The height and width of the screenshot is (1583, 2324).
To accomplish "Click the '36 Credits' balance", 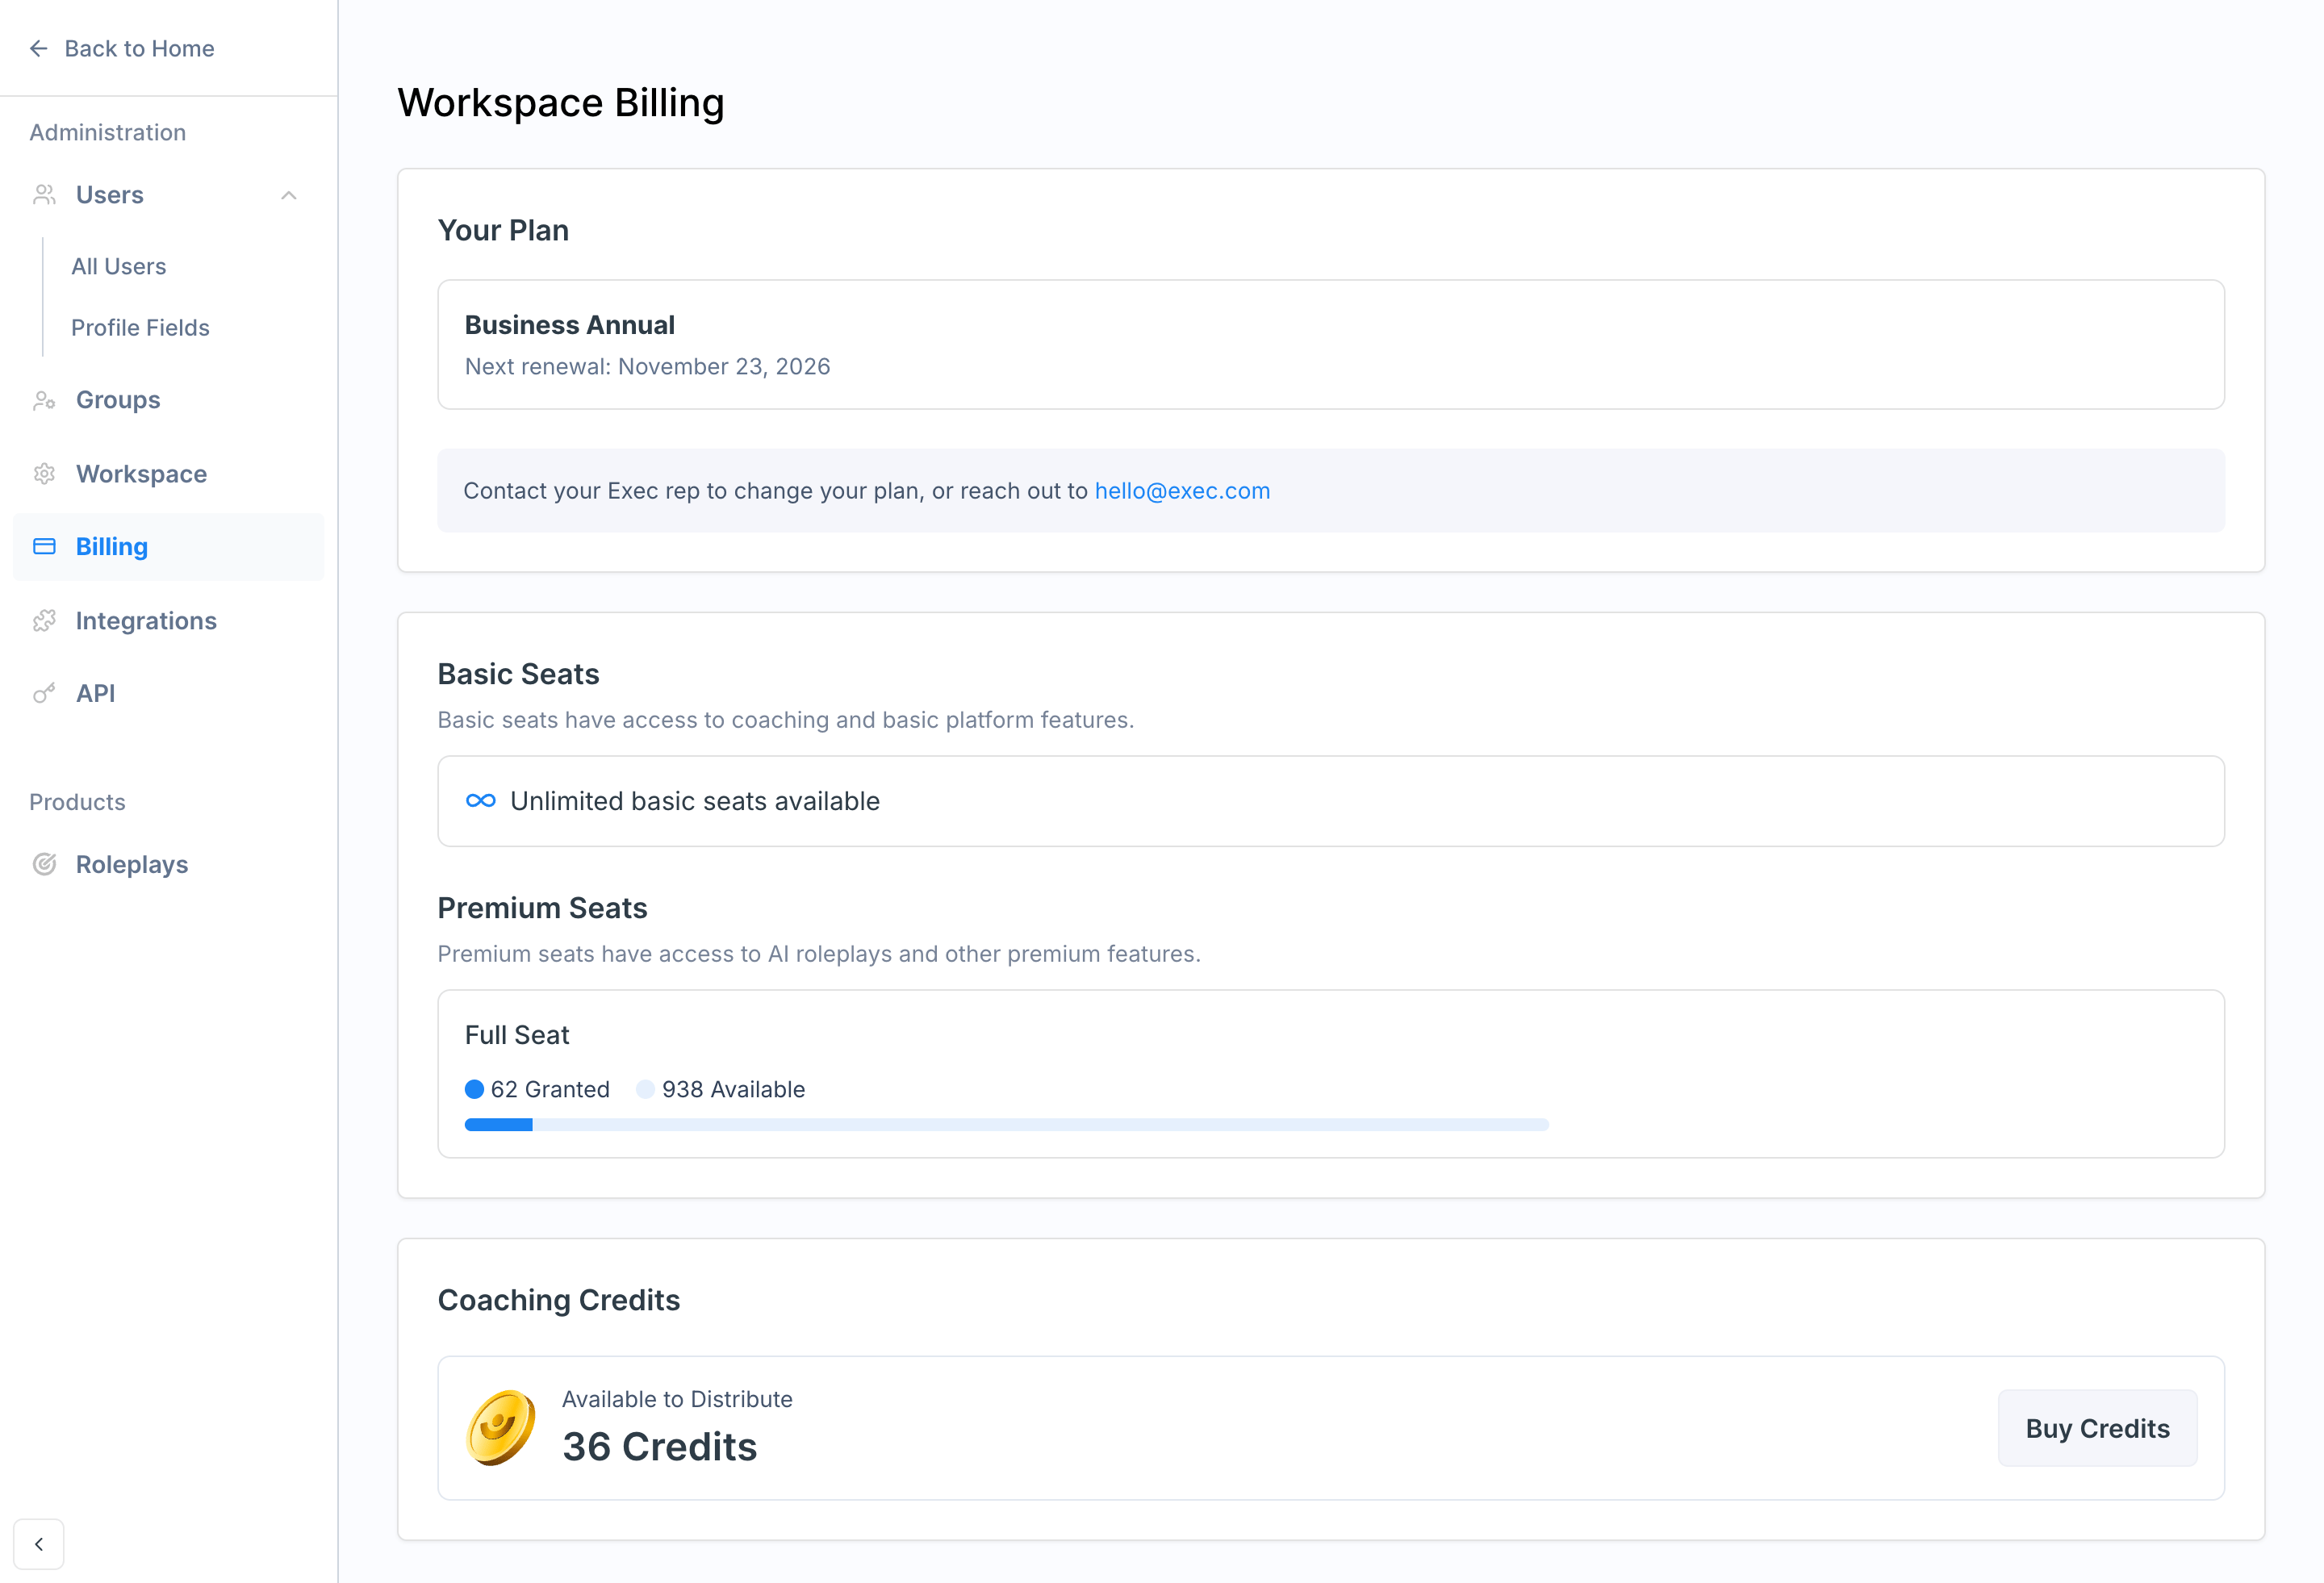I will 659,1446.
